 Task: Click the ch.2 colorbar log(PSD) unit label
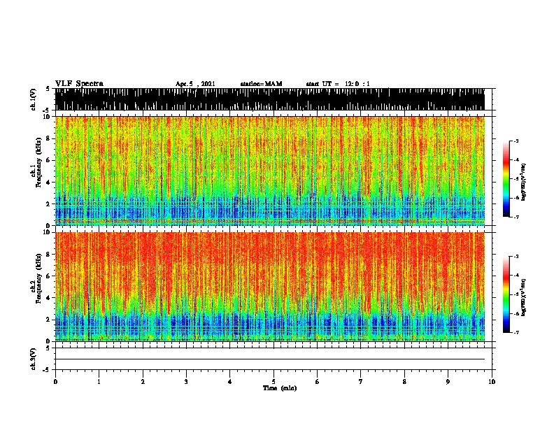tap(524, 297)
